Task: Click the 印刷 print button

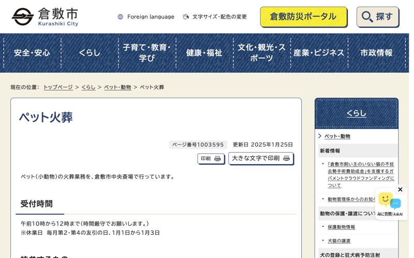Action: pos(211,158)
